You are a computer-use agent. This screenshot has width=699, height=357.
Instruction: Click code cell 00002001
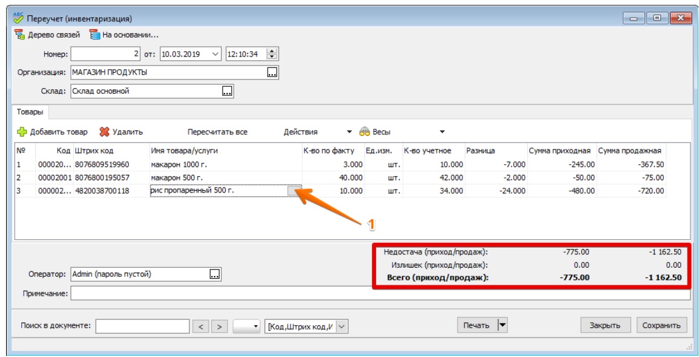(55, 178)
